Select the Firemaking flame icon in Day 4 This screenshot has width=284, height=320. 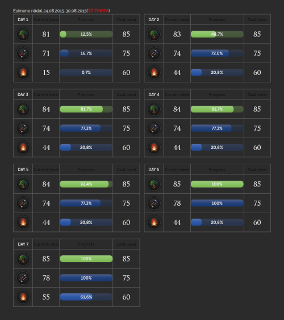[x=154, y=147]
